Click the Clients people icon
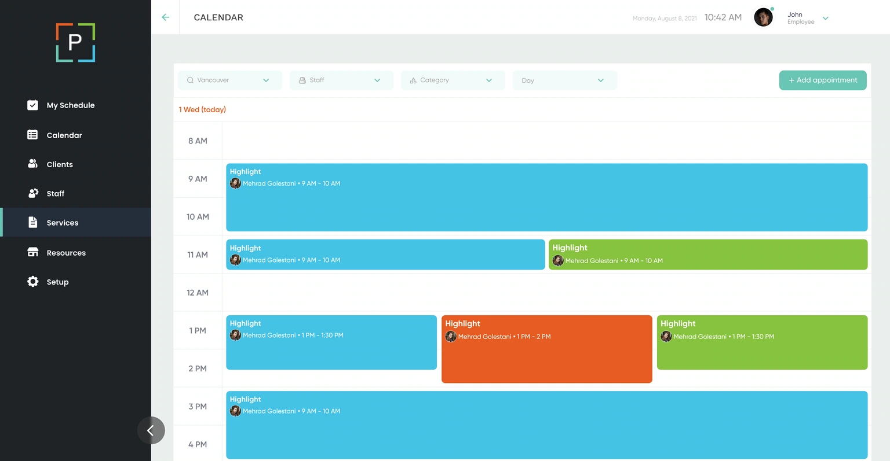 pos(33,164)
